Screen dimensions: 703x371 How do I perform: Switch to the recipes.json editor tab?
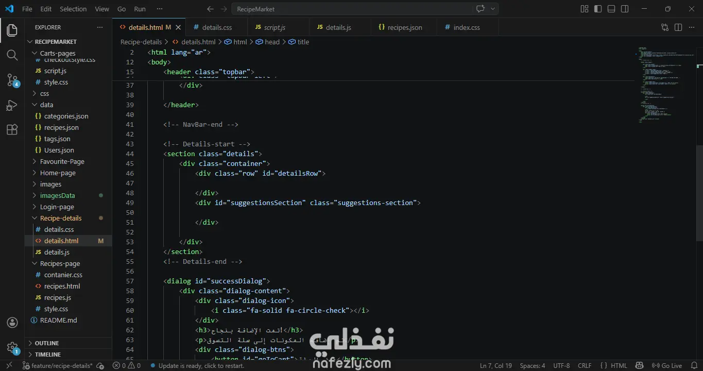click(x=403, y=27)
